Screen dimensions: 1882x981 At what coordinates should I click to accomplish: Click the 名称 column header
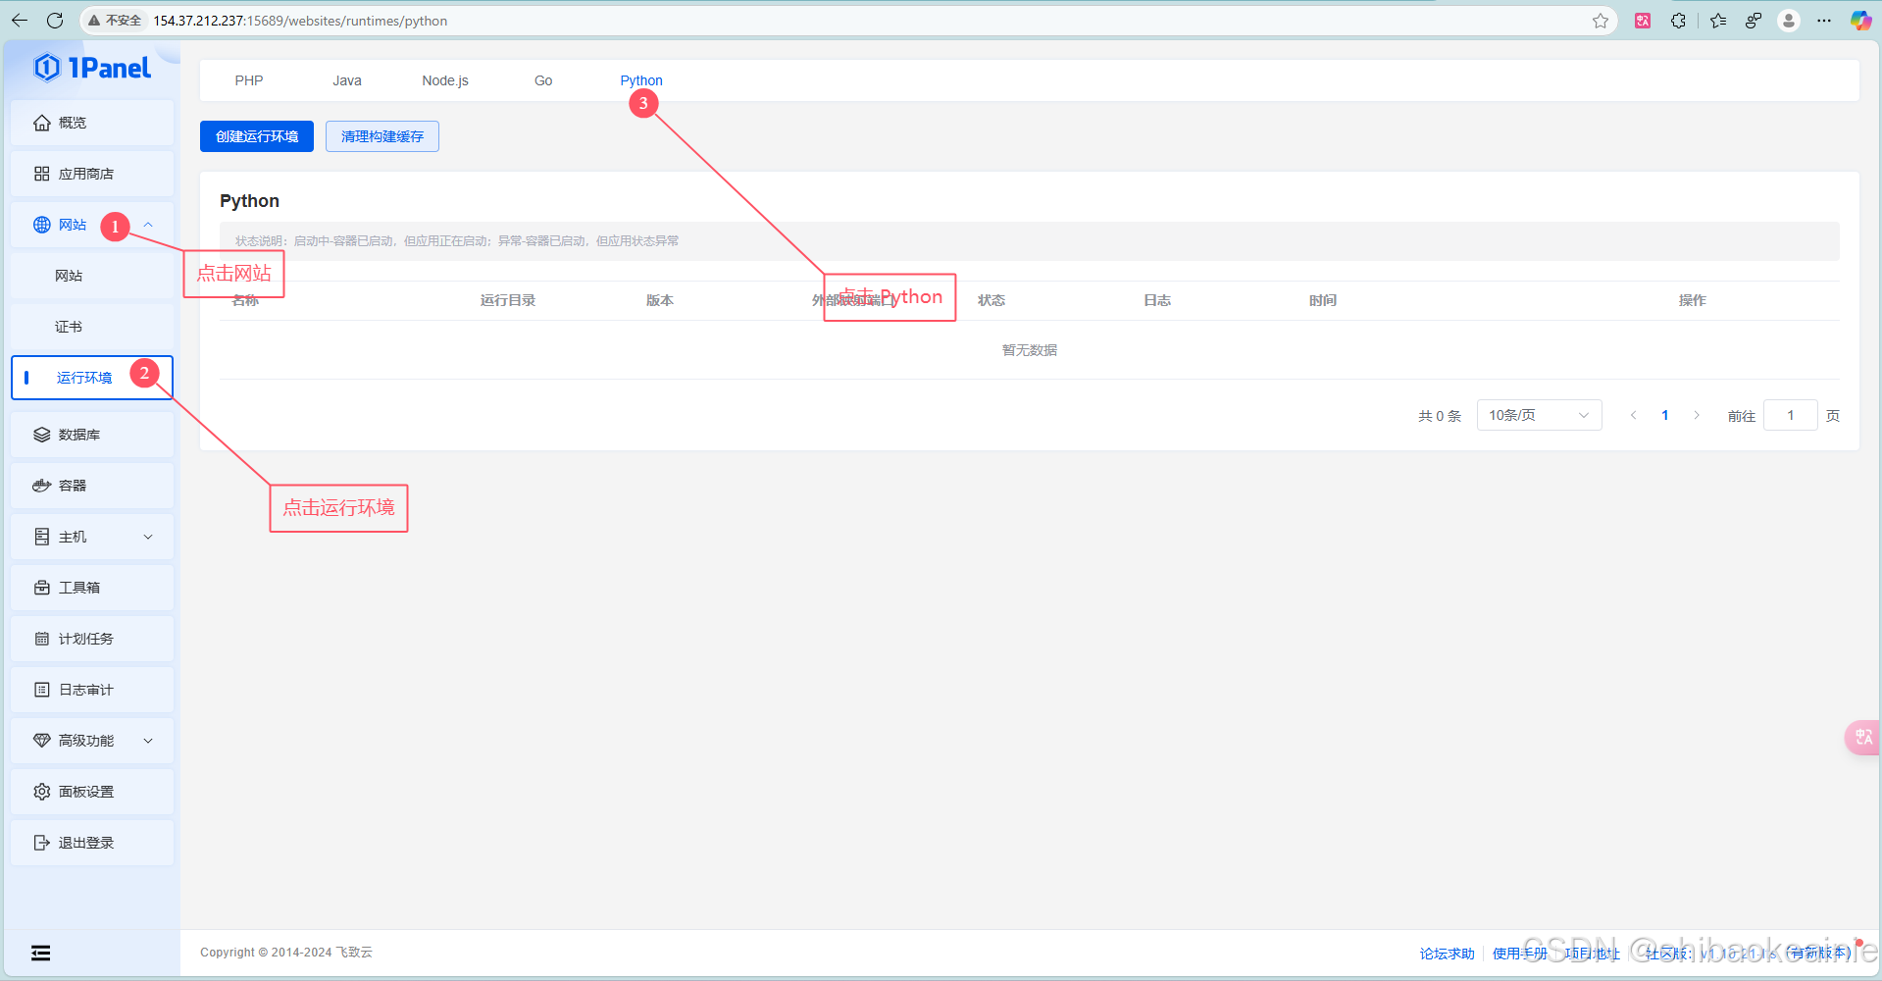(245, 300)
